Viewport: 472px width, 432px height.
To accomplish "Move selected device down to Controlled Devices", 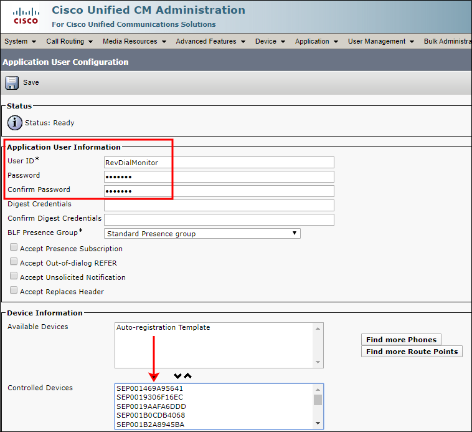I will [177, 376].
